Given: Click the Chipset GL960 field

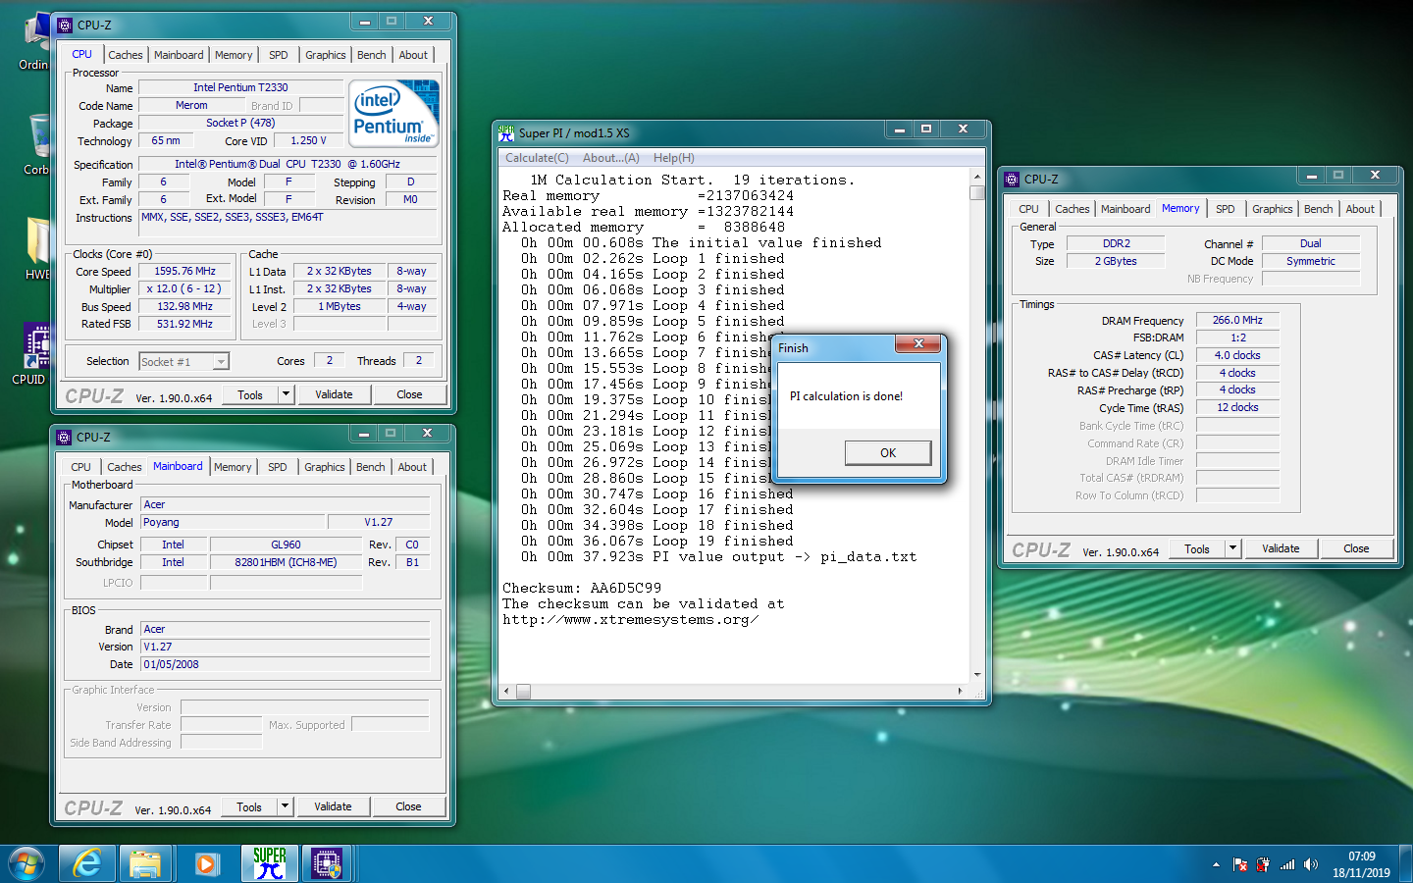Looking at the screenshot, I should (286, 545).
